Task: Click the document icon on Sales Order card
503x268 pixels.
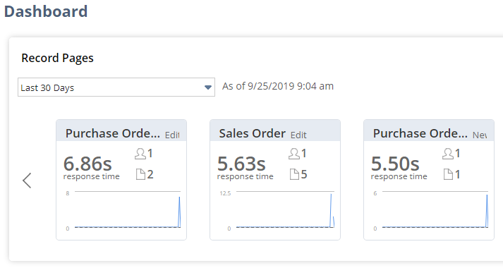Action: pos(294,174)
